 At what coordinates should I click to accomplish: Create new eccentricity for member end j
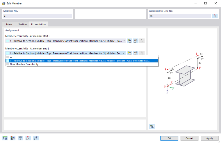coord(129,53)
